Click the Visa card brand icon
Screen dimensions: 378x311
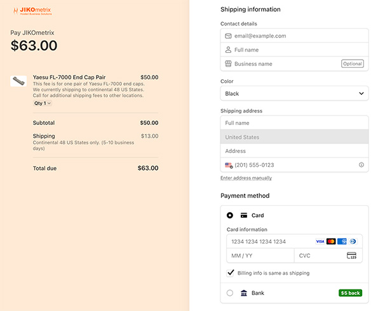click(320, 241)
